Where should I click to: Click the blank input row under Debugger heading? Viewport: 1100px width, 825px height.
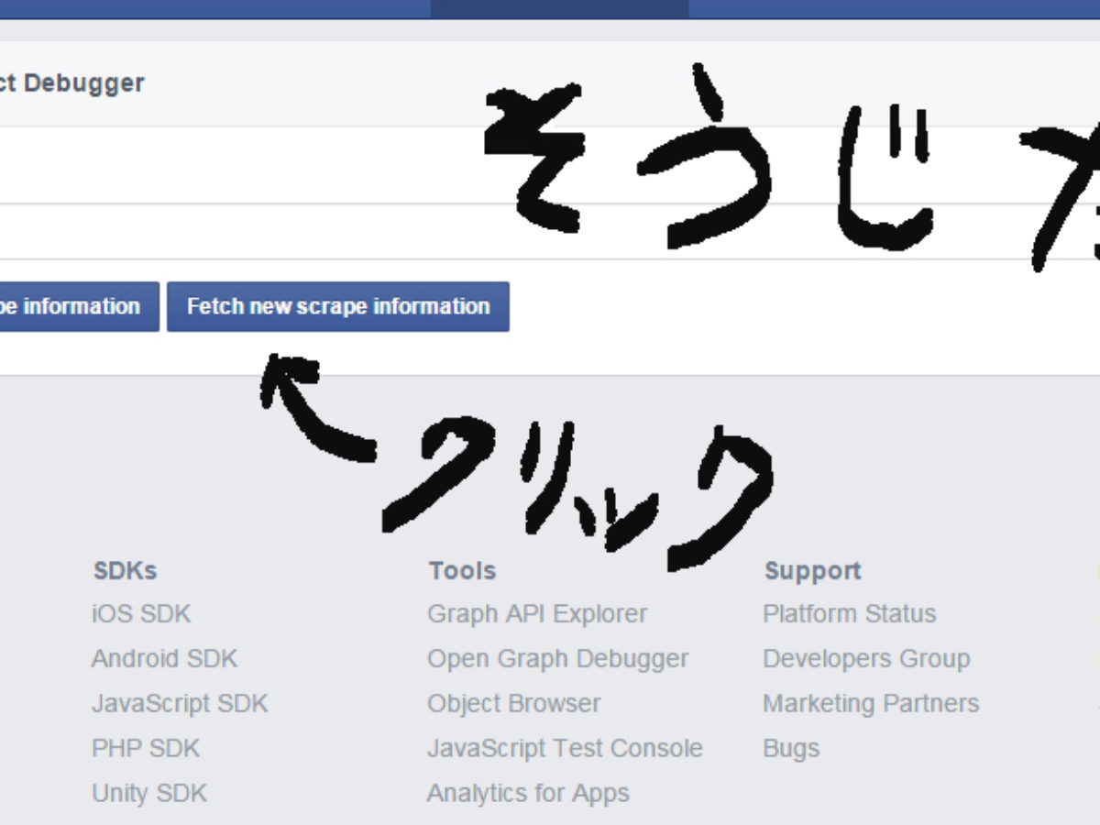pos(229,165)
